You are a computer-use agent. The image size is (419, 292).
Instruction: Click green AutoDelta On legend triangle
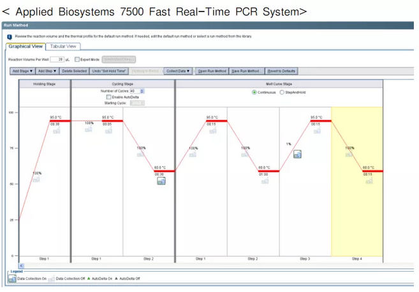click(89, 279)
